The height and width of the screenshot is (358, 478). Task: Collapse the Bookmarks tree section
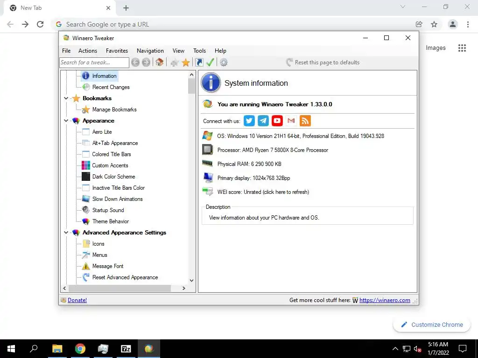click(66, 98)
